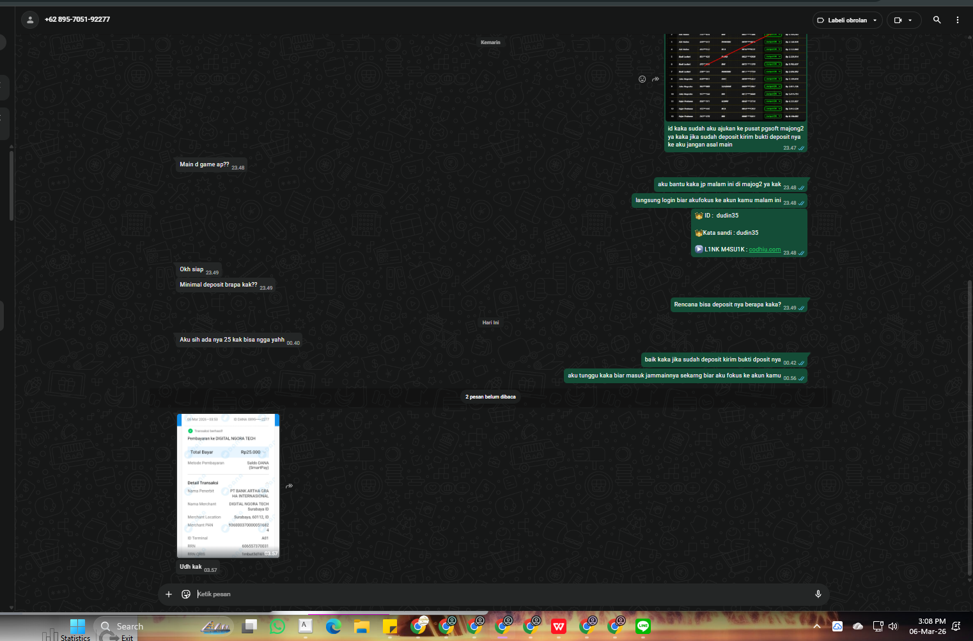Record a voice message with microphone
The image size is (973, 641).
click(818, 594)
